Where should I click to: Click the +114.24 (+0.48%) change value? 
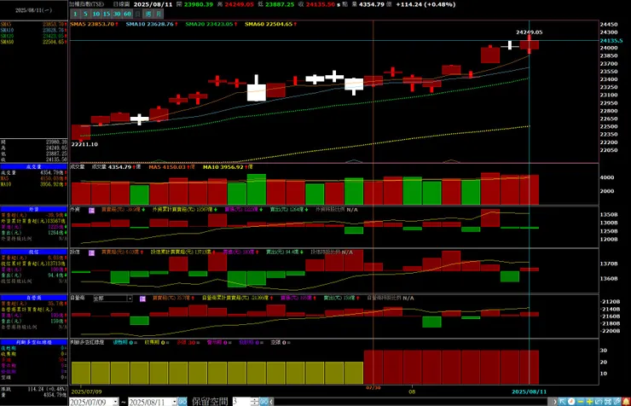point(425,4)
